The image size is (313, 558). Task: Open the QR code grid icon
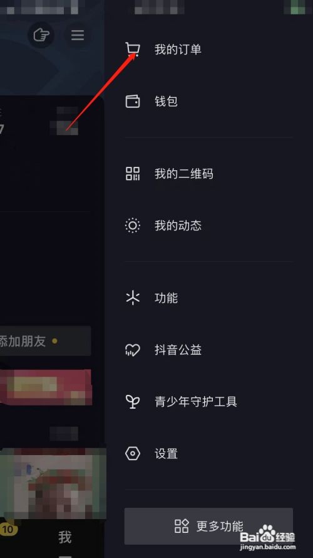[x=133, y=174]
